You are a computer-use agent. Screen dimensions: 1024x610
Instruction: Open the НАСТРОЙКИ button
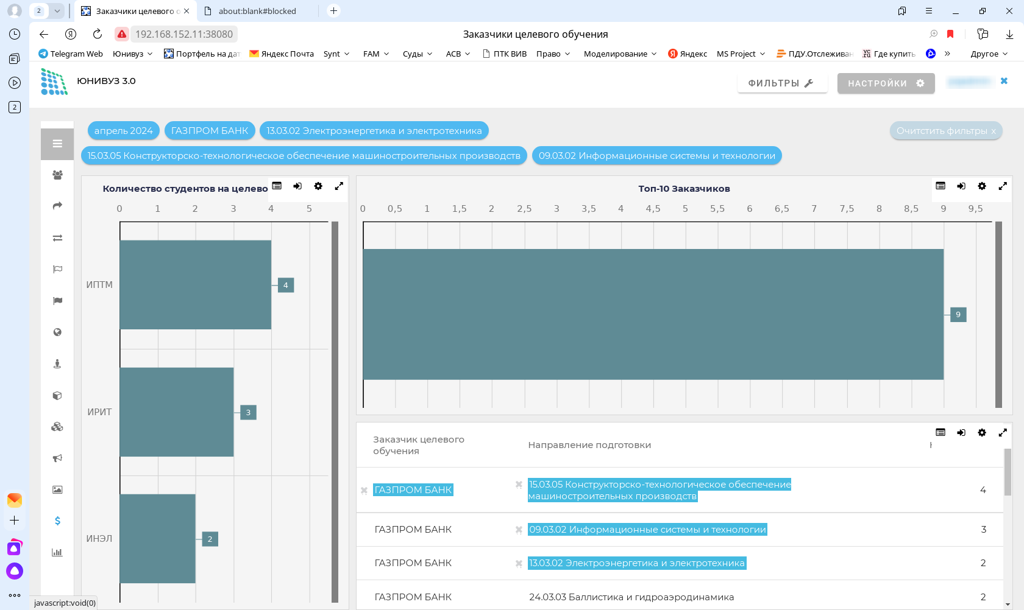pos(886,83)
